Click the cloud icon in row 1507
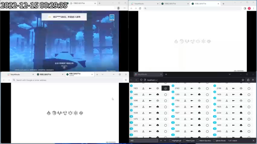Image resolution: width=257 pixels, height=144 pixels. 199,113
